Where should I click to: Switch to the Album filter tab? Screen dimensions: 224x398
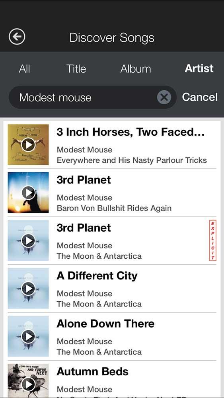pos(135,69)
